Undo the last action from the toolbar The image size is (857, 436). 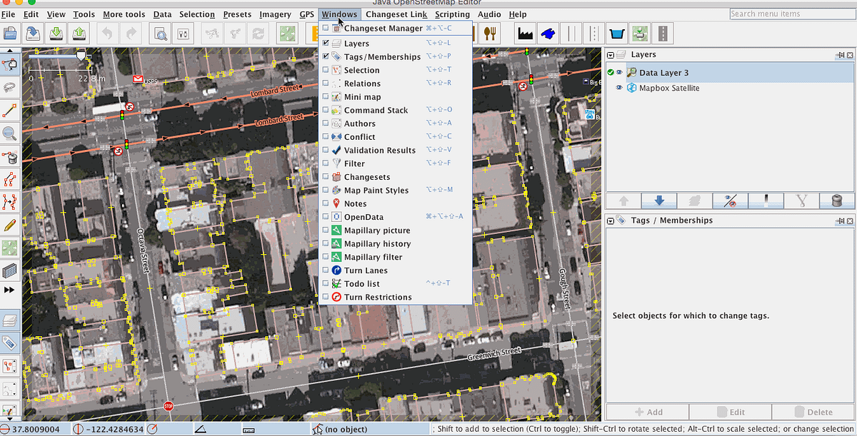[x=107, y=33]
